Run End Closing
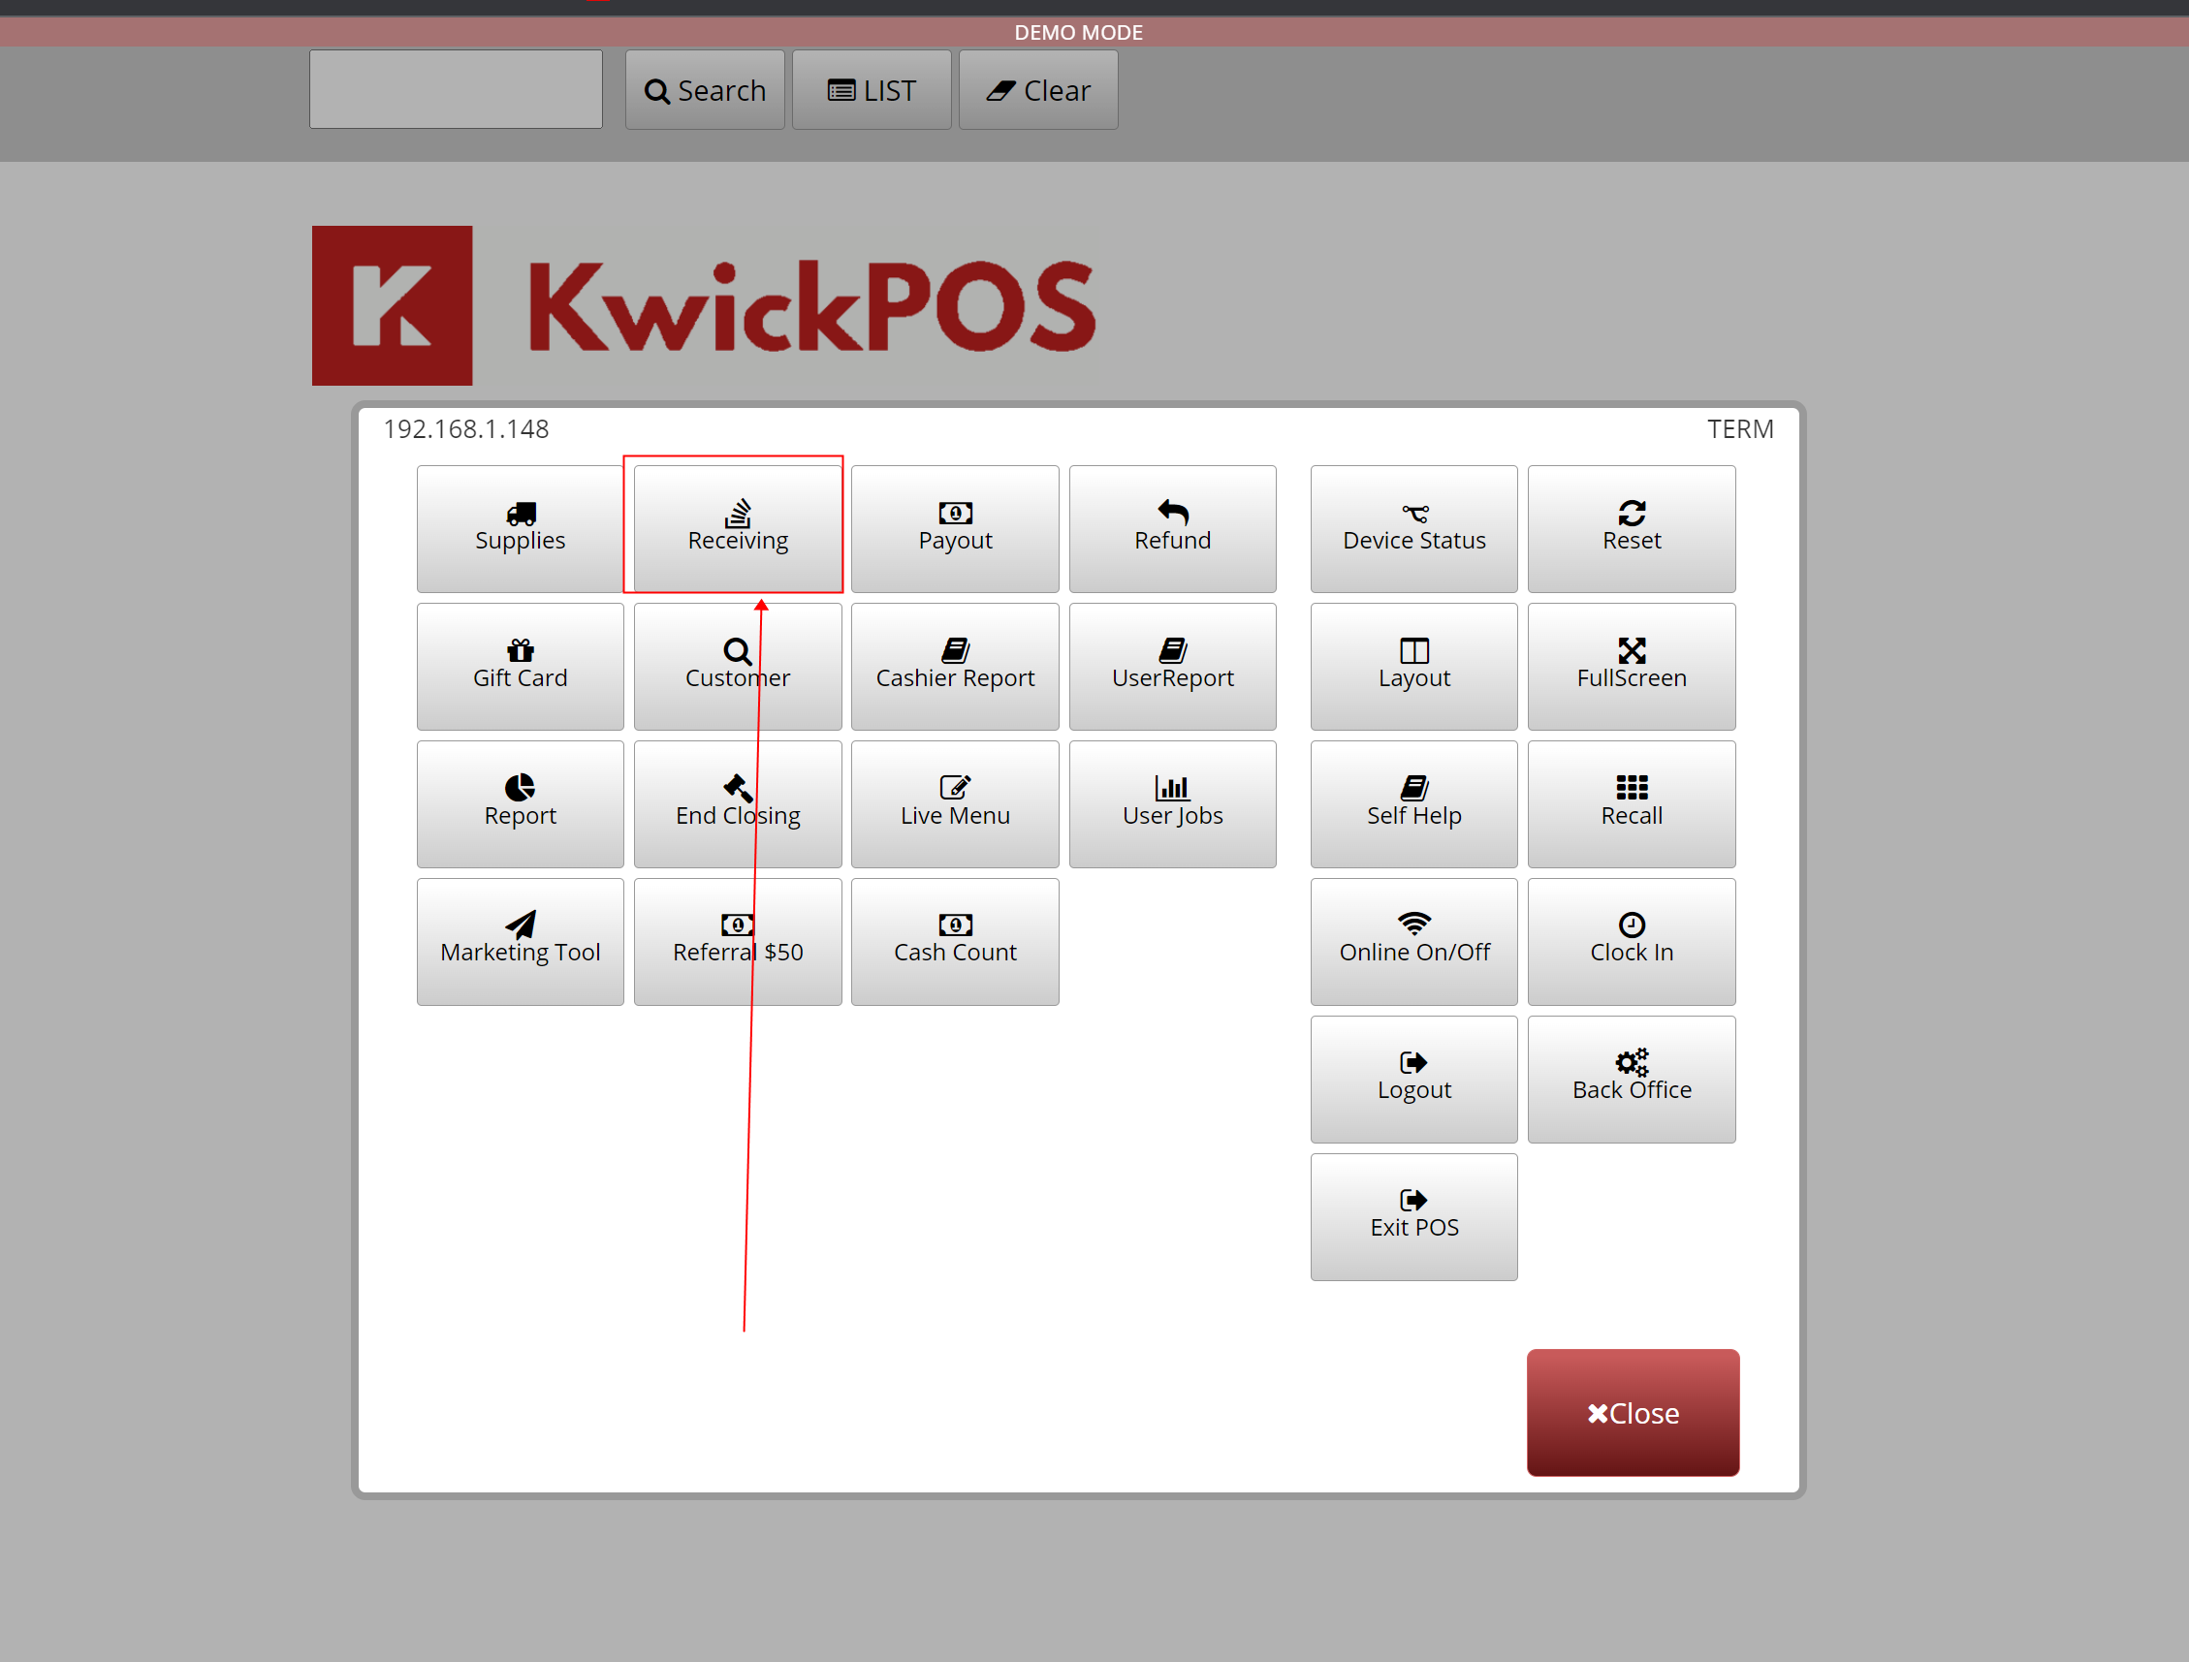The width and height of the screenshot is (2189, 1662). click(739, 804)
